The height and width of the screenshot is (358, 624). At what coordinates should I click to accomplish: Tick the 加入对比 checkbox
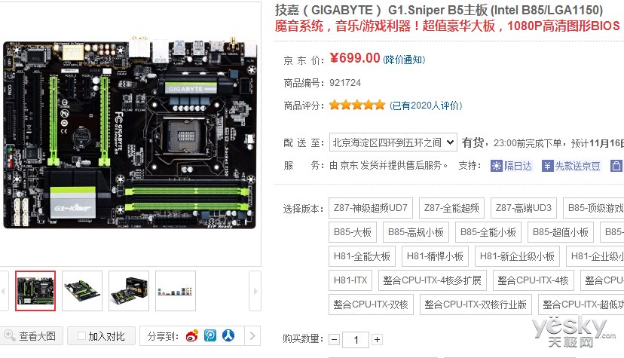[81, 336]
